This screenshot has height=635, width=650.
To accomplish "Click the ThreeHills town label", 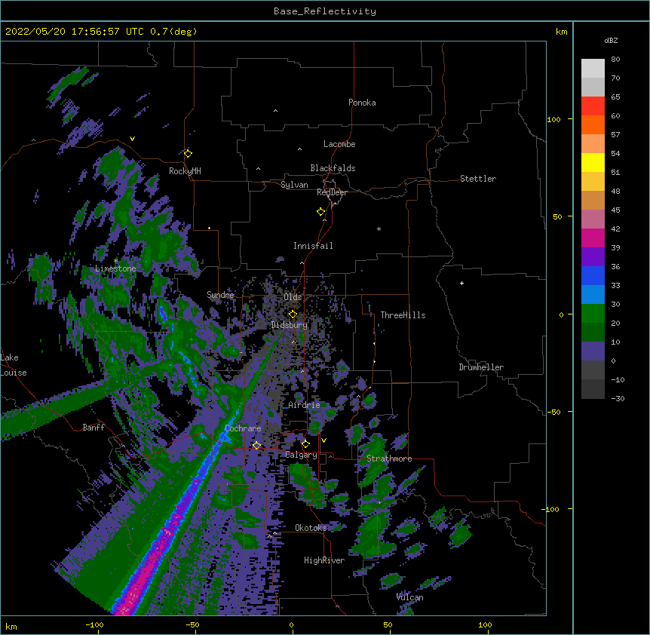I will (403, 315).
